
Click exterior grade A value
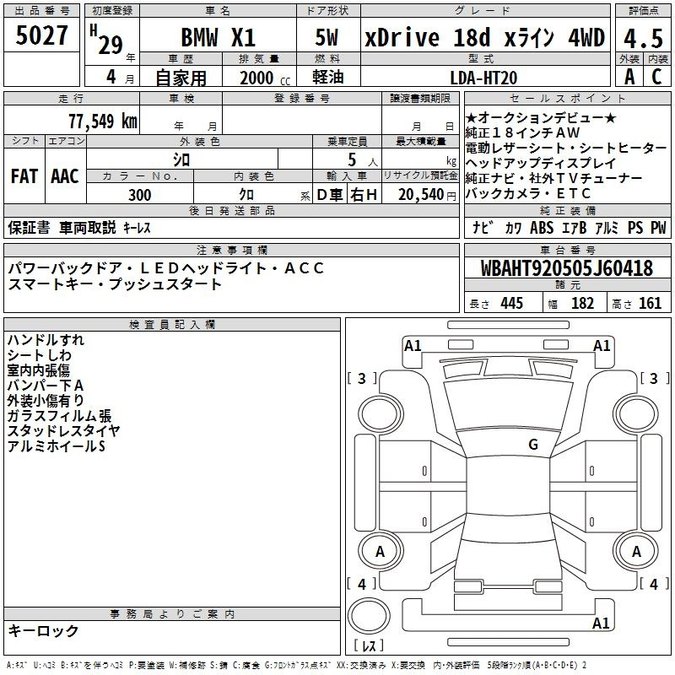click(629, 77)
